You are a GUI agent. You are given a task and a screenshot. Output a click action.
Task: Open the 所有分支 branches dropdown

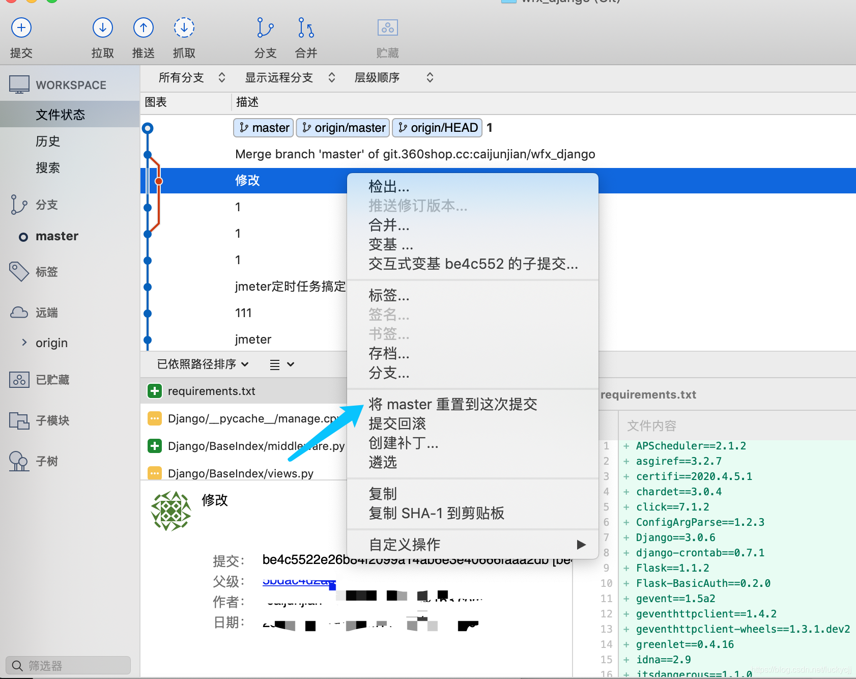[191, 77]
